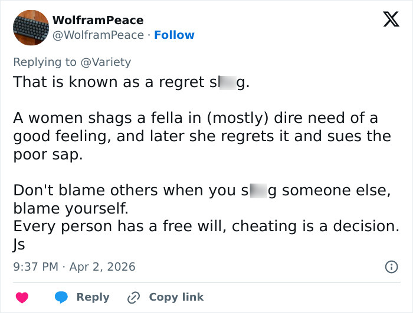Click the X logo icon

[x=387, y=19]
